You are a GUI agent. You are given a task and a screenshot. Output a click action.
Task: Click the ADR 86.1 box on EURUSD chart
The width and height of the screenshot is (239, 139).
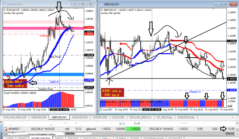pos(16,84)
